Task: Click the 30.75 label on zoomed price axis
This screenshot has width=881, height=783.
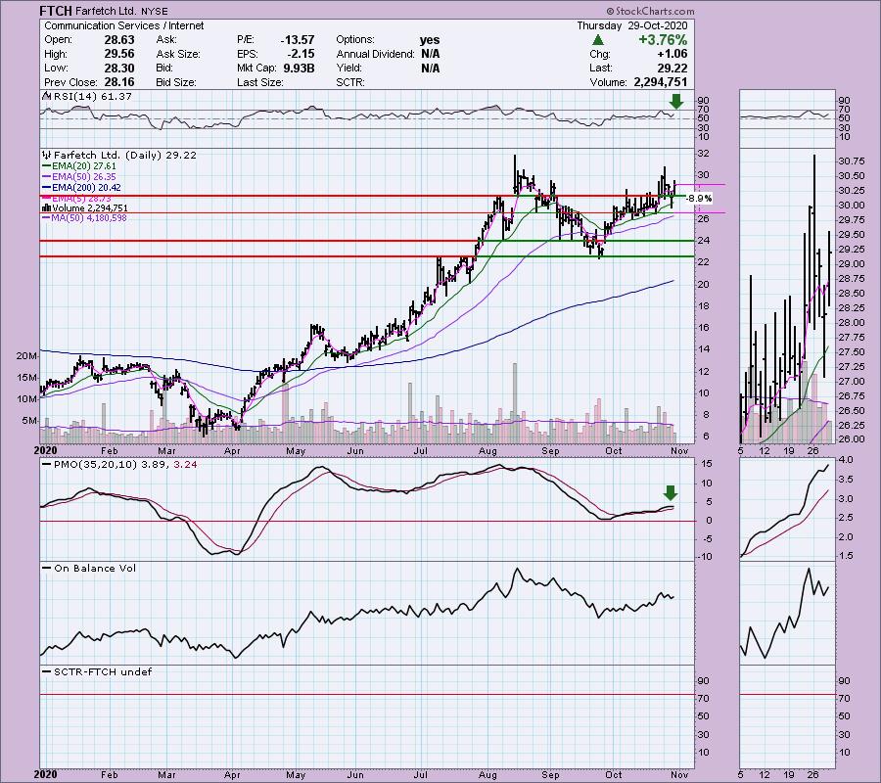Action: [x=852, y=161]
